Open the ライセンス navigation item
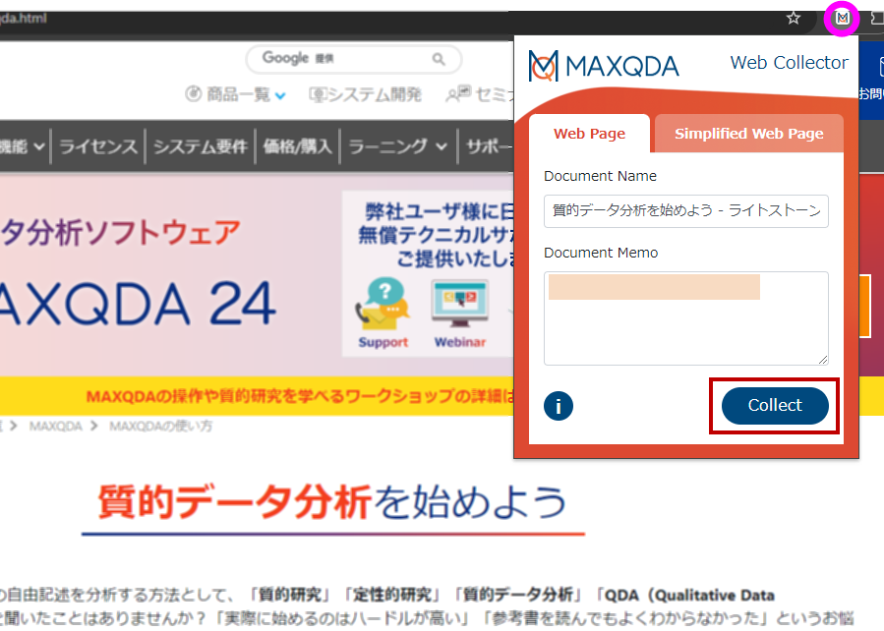The image size is (884, 631). click(x=98, y=146)
